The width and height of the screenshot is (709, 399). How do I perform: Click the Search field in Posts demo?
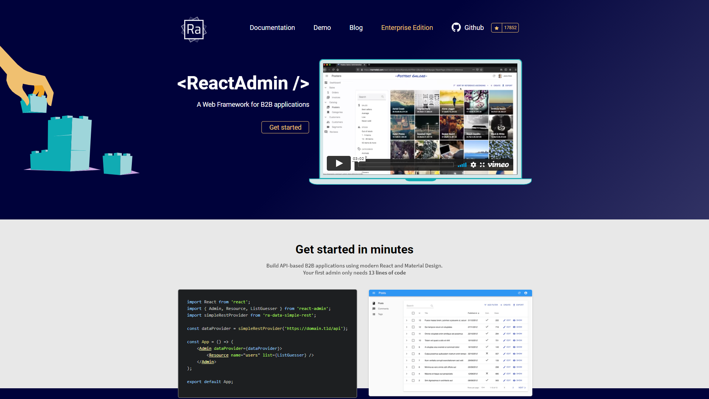click(x=419, y=306)
